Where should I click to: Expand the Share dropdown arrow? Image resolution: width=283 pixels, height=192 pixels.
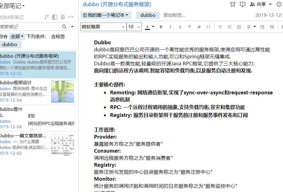coord(270,4)
